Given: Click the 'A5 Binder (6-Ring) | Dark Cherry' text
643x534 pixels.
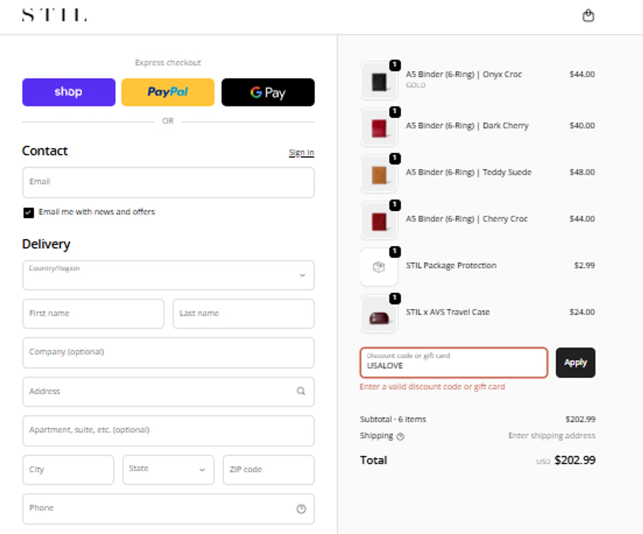Looking at the screenshot, I should [x=467, y=126].
